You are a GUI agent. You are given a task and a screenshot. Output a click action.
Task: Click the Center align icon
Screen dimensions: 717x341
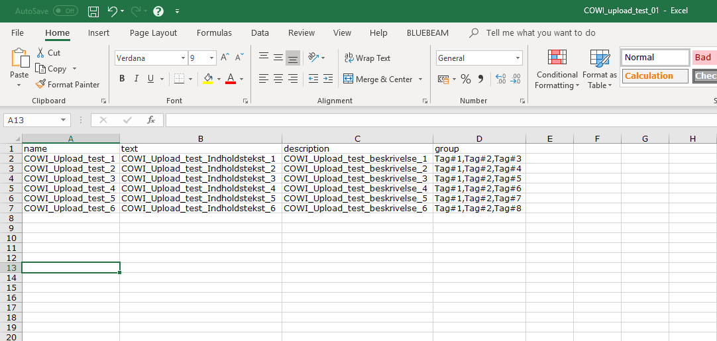(x=278, y=79)
